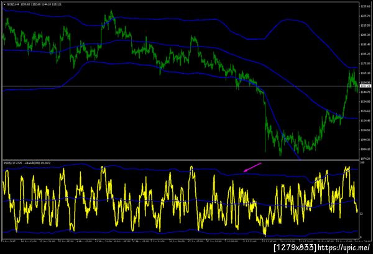Click the Bands(200) label in indicator window

tap(32, 163)
